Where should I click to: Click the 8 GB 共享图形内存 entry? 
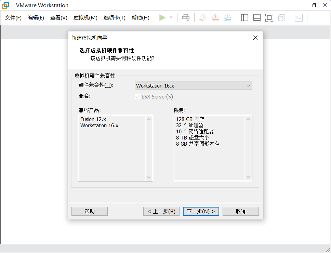(198, 144)
